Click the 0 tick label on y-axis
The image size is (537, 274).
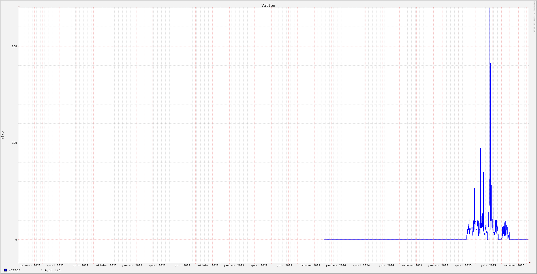pyautogui.click(x=16, y=240)
